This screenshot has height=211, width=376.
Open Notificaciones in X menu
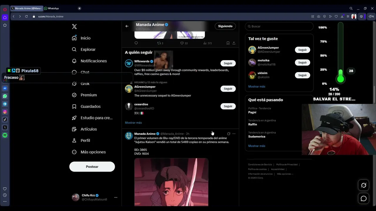point(89,61)
